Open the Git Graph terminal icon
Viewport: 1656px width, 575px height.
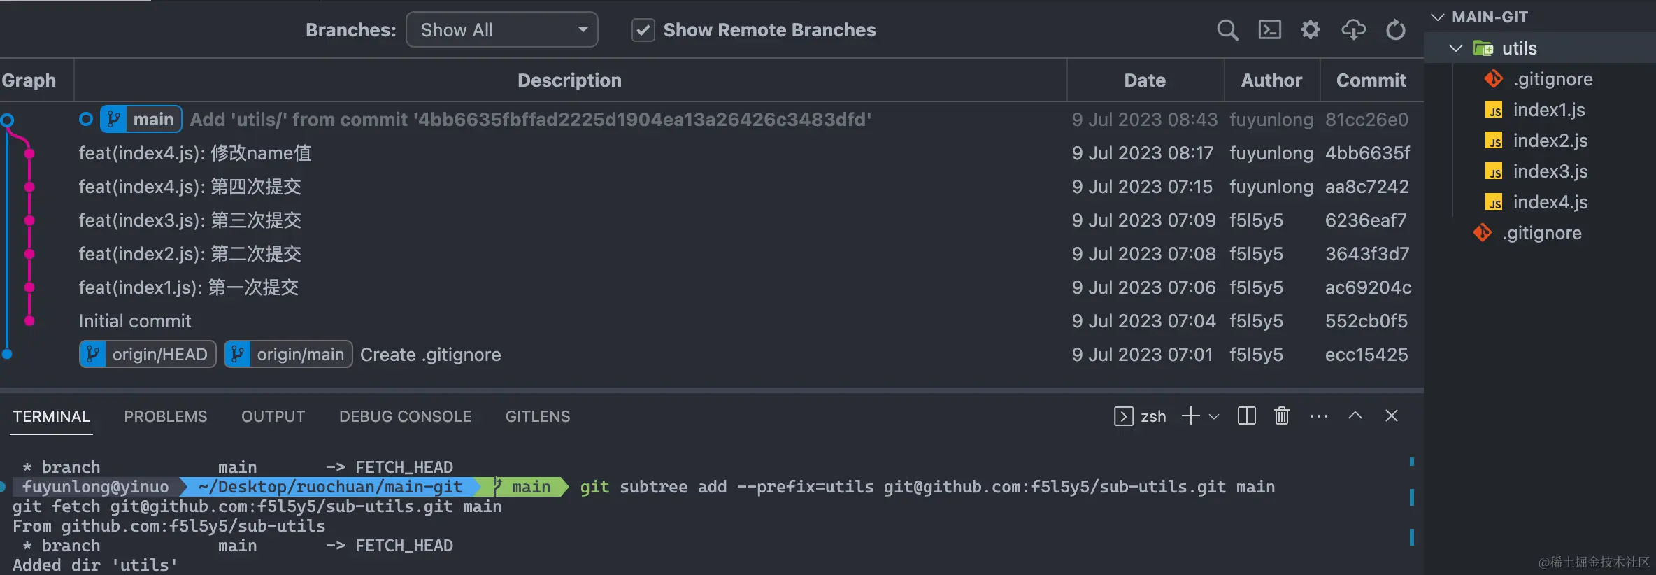(x=1269, y=30)
